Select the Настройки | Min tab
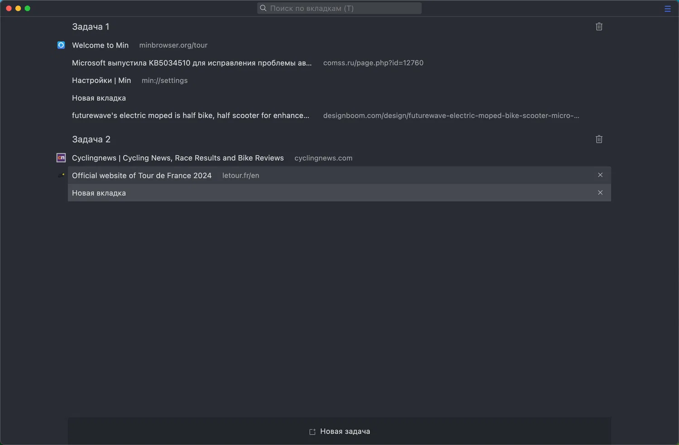 pos(101,81)
